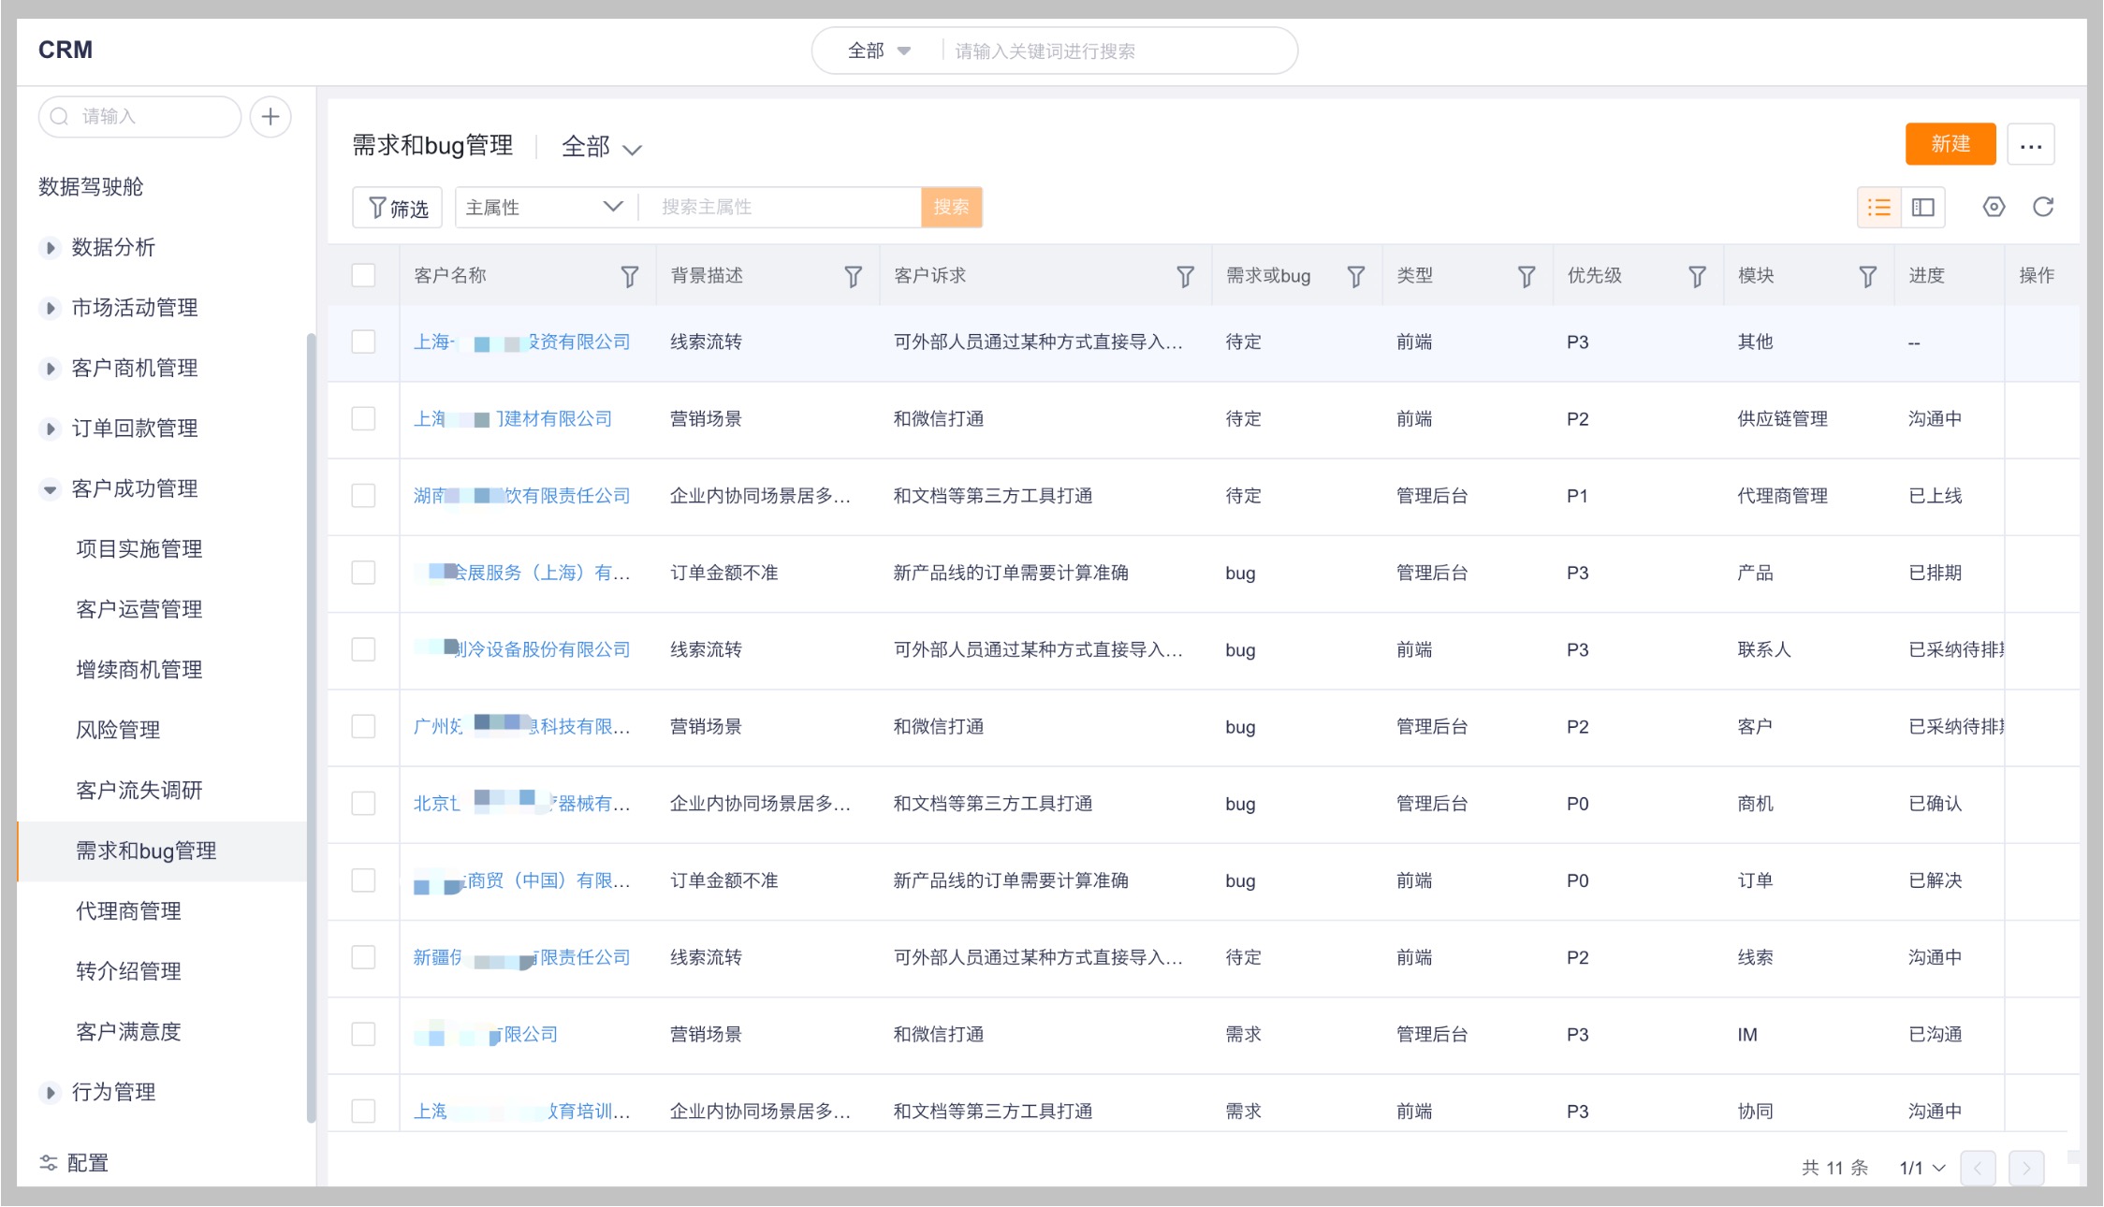Open 转介绍管理 in the sidebar
Screen dimensions: 2104x1207
coord(128,971)
